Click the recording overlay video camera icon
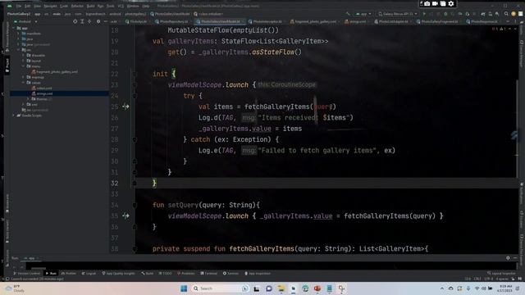The width and height of the screenshot is (525, 295). coord(435,3)
